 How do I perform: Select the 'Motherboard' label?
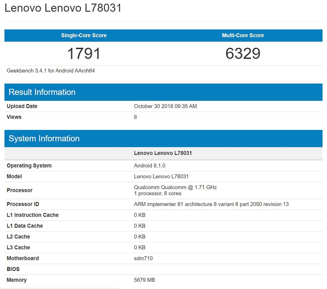tap(23, 258)
